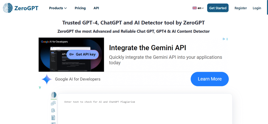Open the 'en' language selector dropdown
Image resolution: width=268 pixels, height=124 pixels.
tap(200, 8)
